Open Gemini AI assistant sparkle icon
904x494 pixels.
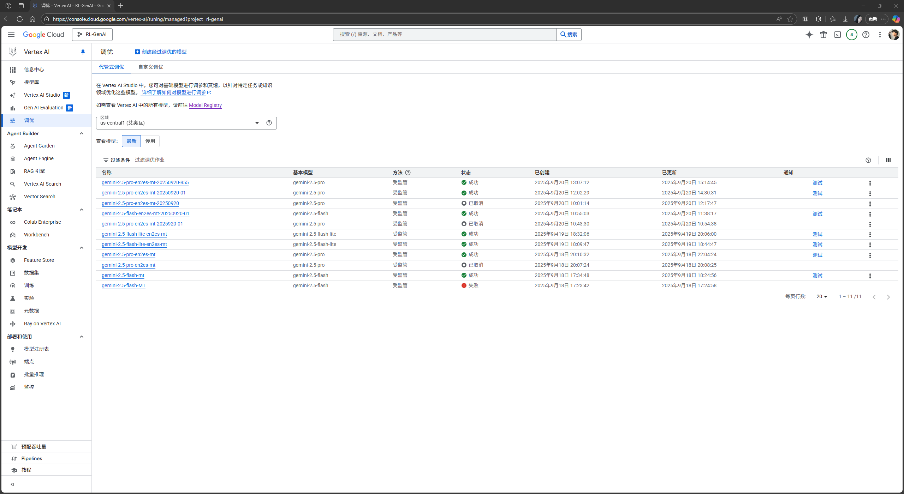click(809, 35)
